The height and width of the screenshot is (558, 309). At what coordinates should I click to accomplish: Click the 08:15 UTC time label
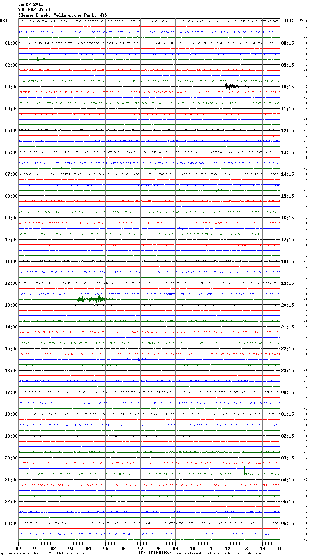pyautogui.click(x=288, y=43)
